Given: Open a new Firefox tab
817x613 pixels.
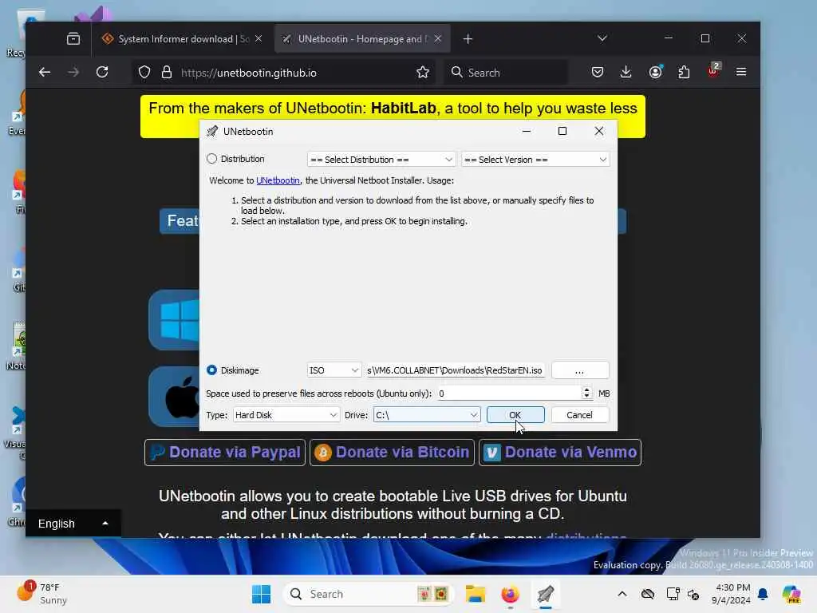Looking at the screenshot, I should click(468, 39).
